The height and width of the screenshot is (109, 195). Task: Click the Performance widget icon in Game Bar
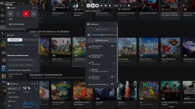click(97, 5)
